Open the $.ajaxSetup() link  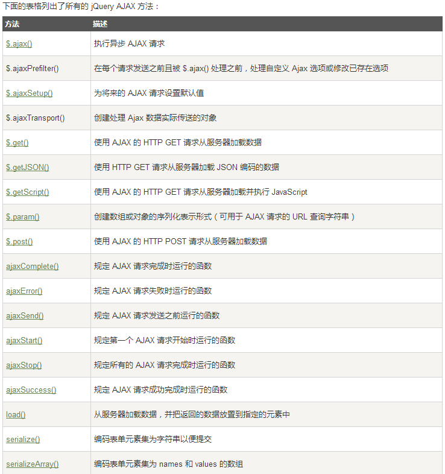30,93
